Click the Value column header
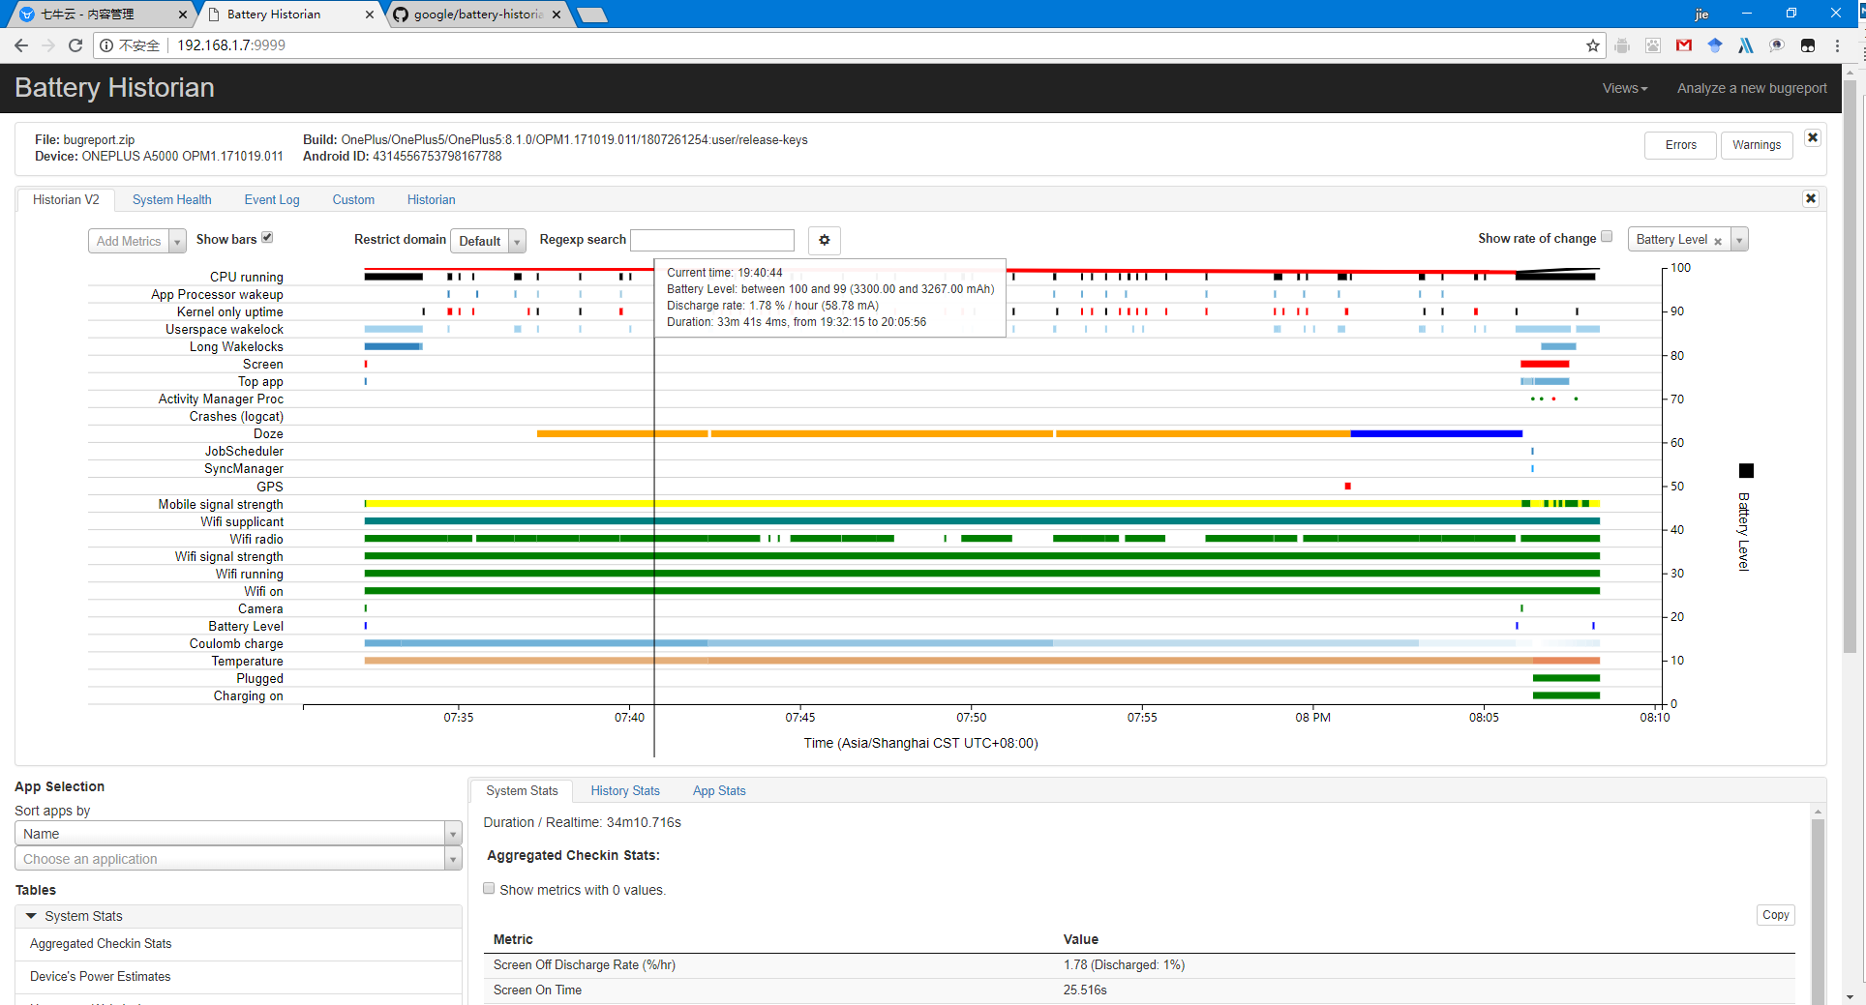Image resolution: width=1866 pixels, height=1005 pixels. (x=1080, y=939)
